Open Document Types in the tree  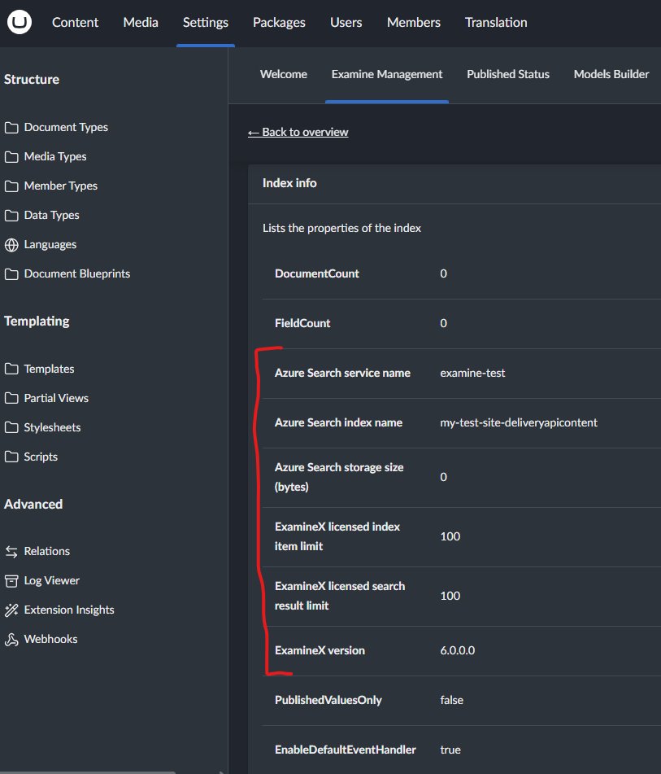point(66,127)
